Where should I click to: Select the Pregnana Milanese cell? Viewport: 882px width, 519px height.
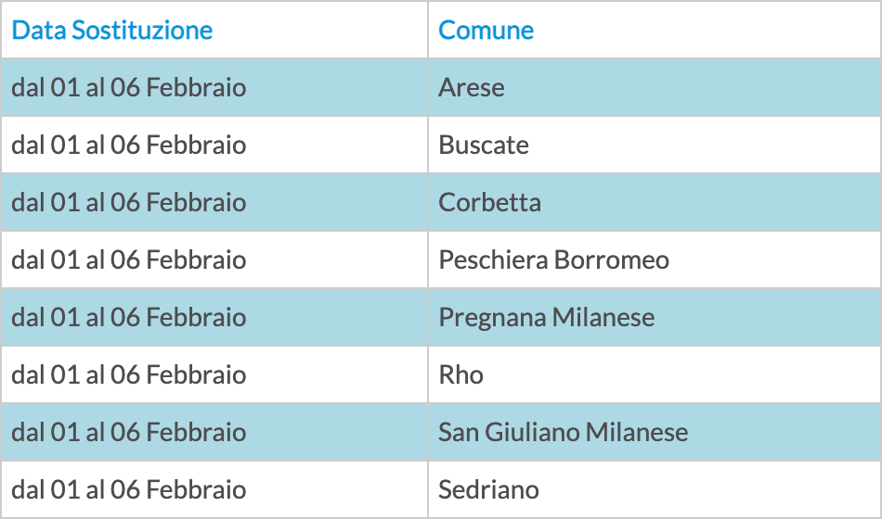[x=655, y=317]
